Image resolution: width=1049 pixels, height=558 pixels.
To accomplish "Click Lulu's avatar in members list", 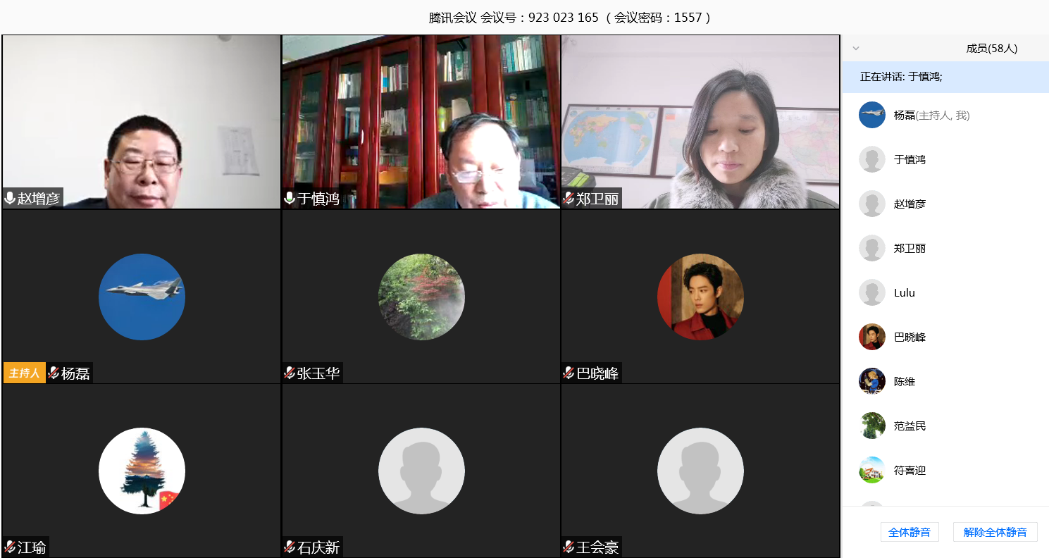I will click(872, 292).
